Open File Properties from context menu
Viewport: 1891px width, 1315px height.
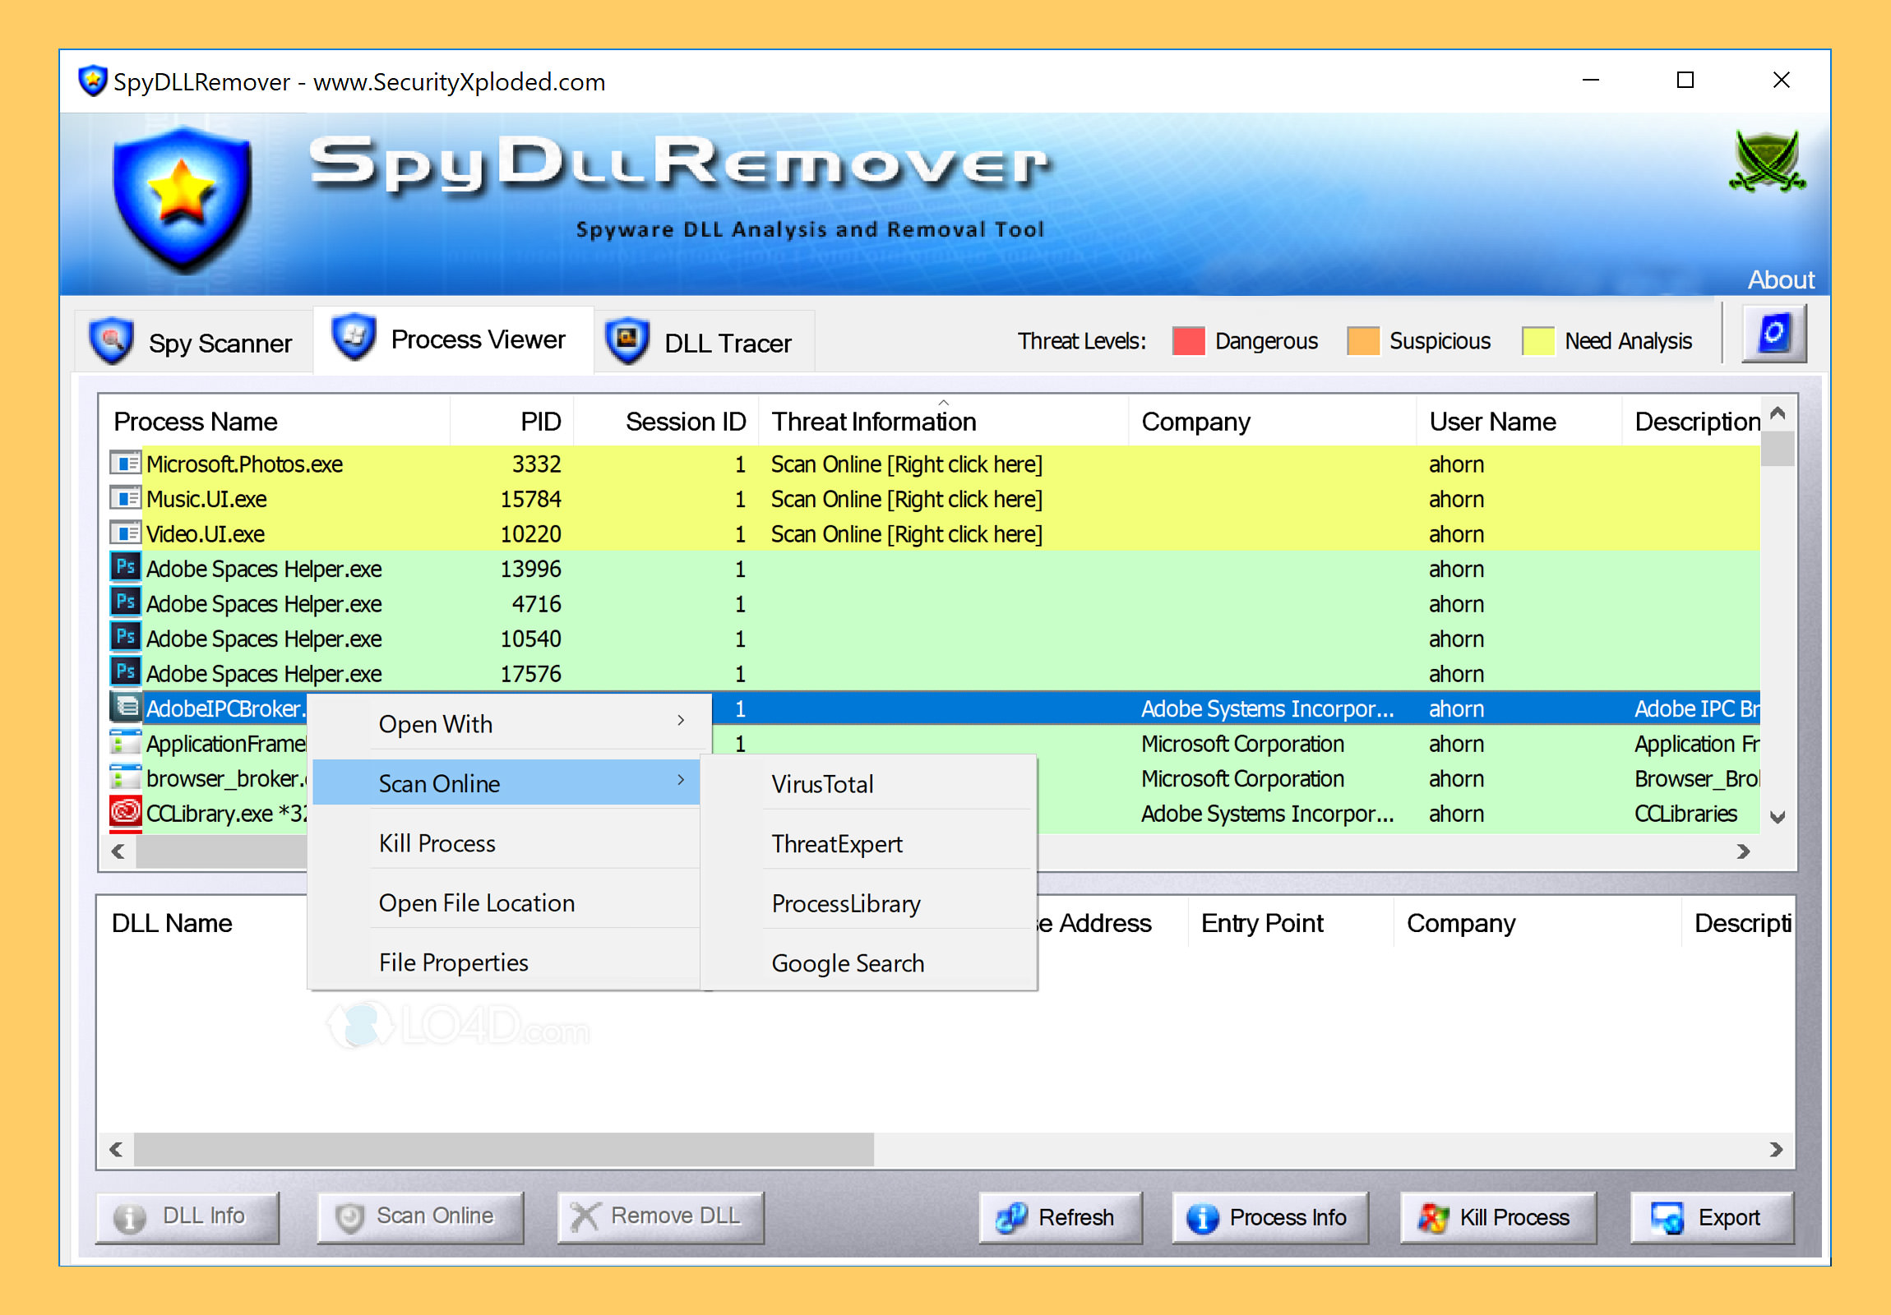pos(507,962)
